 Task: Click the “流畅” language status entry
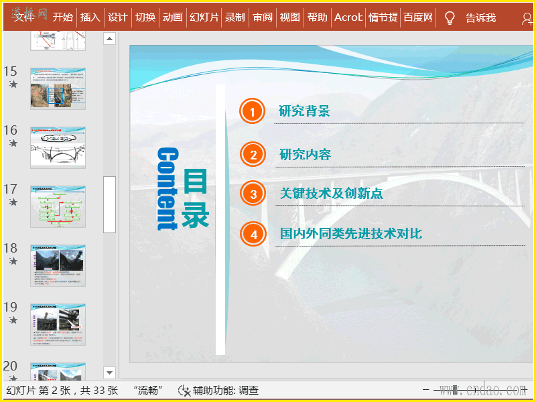148,390
